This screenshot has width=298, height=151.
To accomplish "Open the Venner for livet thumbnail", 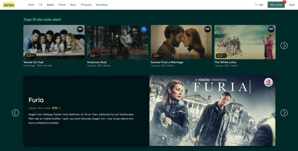I will pyautogui.click(x=54, y=42).
